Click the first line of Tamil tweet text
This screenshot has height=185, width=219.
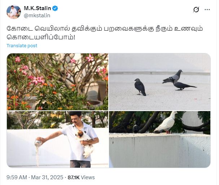point(105,29)
